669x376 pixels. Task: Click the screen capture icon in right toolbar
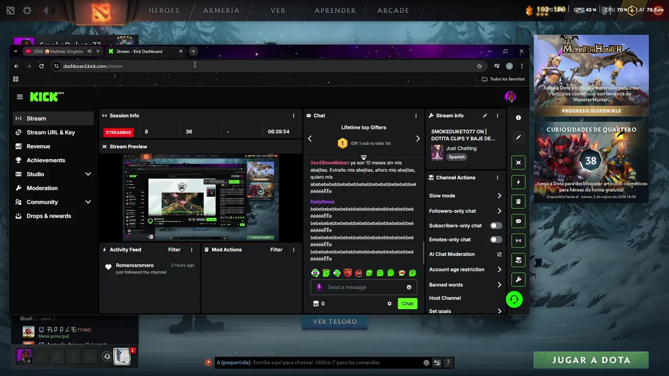point(518,162)
